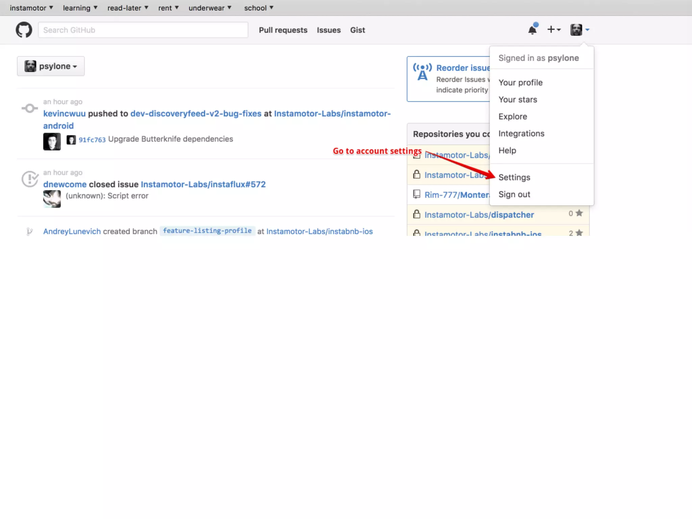Screen dimensions: 692x519
Task: Click kevincwuu's avatar thumbnail
Action: point(52,141)
